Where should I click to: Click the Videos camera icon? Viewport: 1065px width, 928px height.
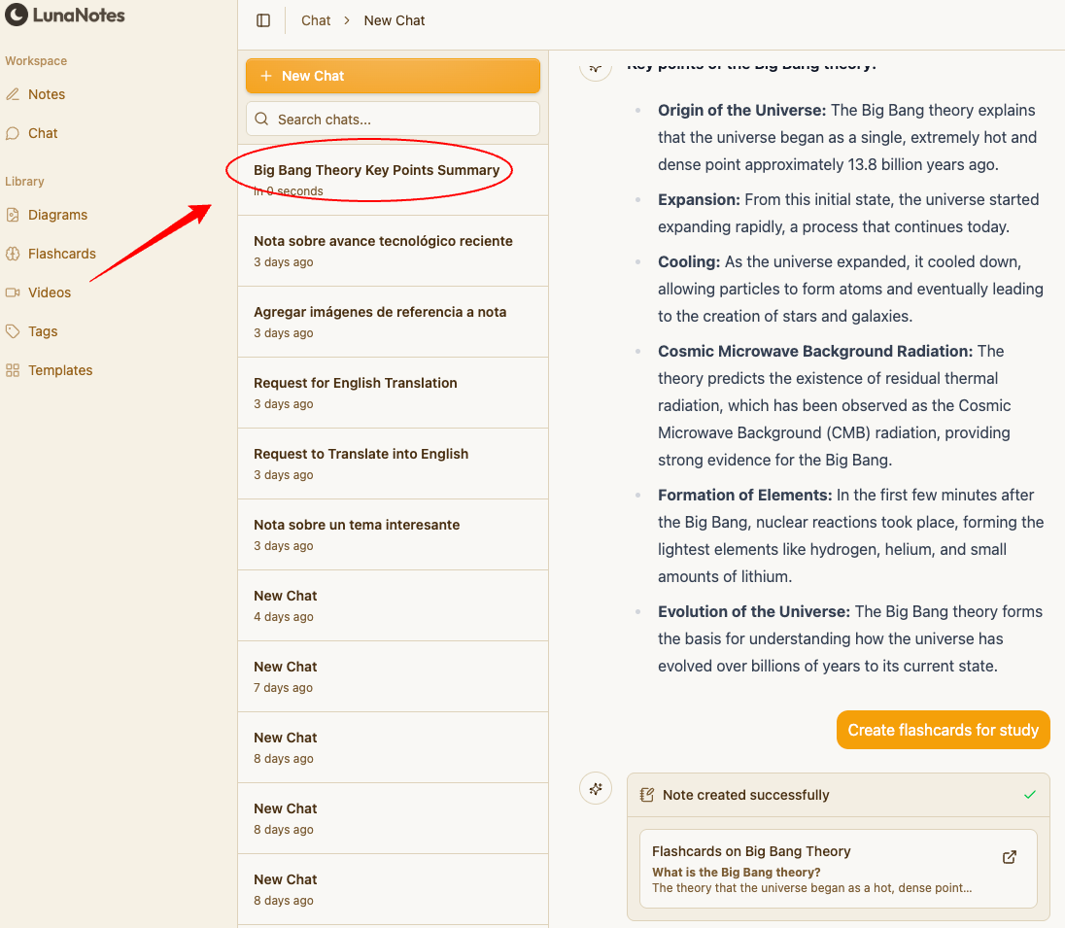pyautogui.click(x=13, y=292)
